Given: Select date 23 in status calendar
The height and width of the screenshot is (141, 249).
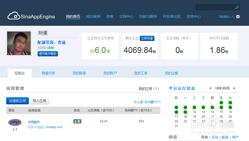Looking at the screenshot, I should (230, 116).
